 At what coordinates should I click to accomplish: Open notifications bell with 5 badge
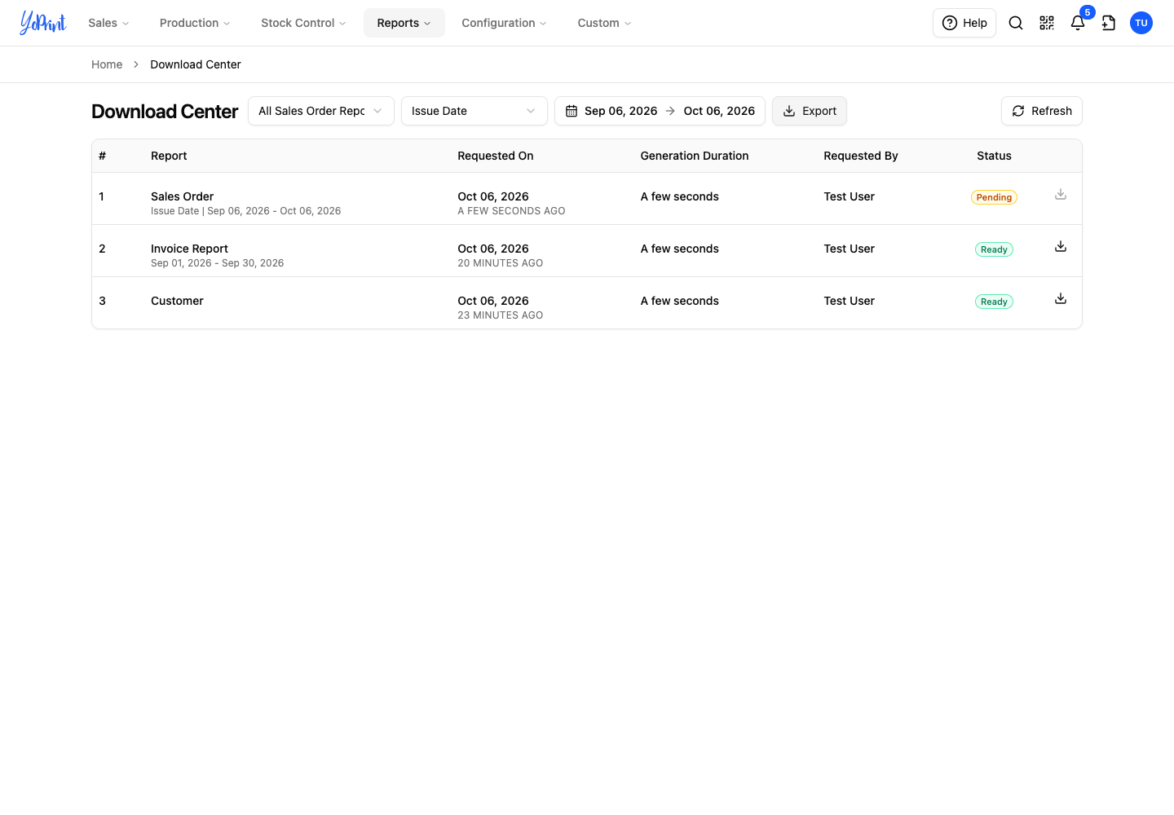1078,23
